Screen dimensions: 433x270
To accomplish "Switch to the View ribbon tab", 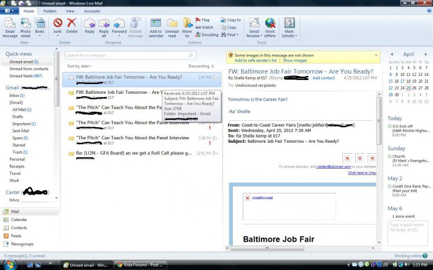I will [70, 11].
